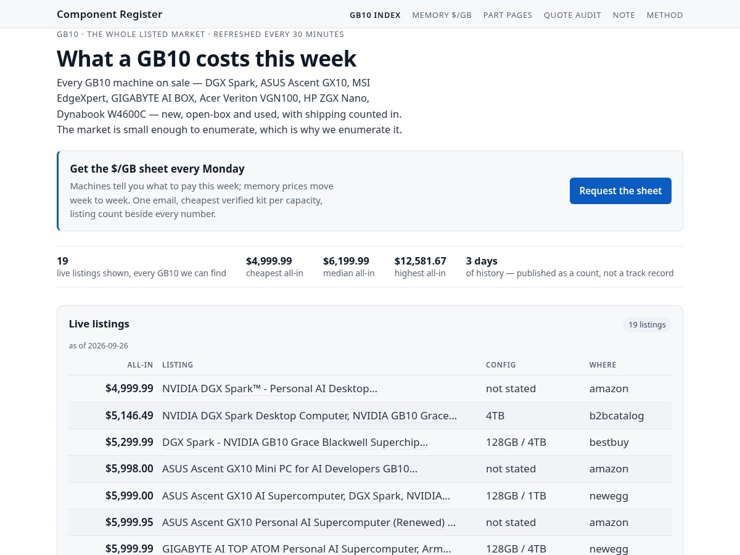Image resolution: width=740 pixels, height=555 pixels.
Task: Open Note nav item
Action: 624,15
